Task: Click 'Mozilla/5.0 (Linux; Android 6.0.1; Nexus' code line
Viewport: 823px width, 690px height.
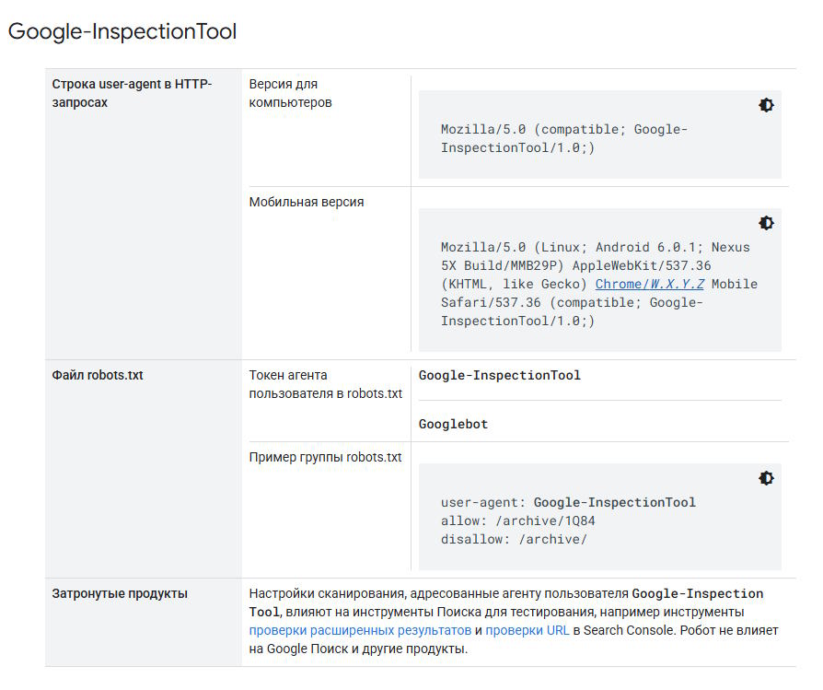Action: 596,247
